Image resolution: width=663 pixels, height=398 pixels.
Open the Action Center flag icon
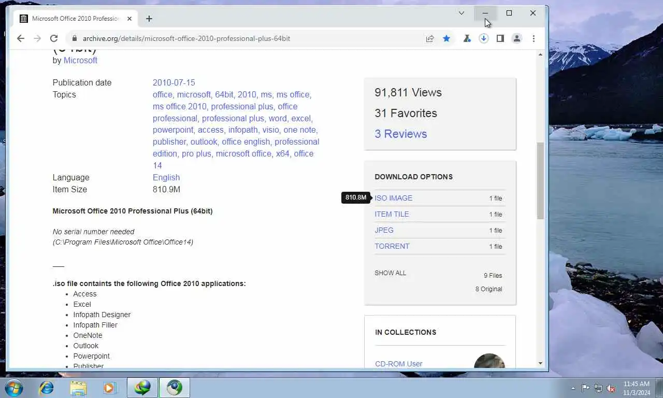pyautogui.click(x=585, y=388)
